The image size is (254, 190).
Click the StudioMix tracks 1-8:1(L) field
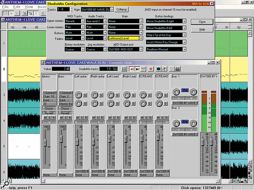click(x=109, y=69)
